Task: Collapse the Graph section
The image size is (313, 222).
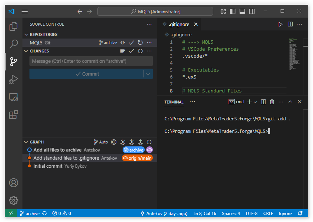Action: click(x=26, y=142)
